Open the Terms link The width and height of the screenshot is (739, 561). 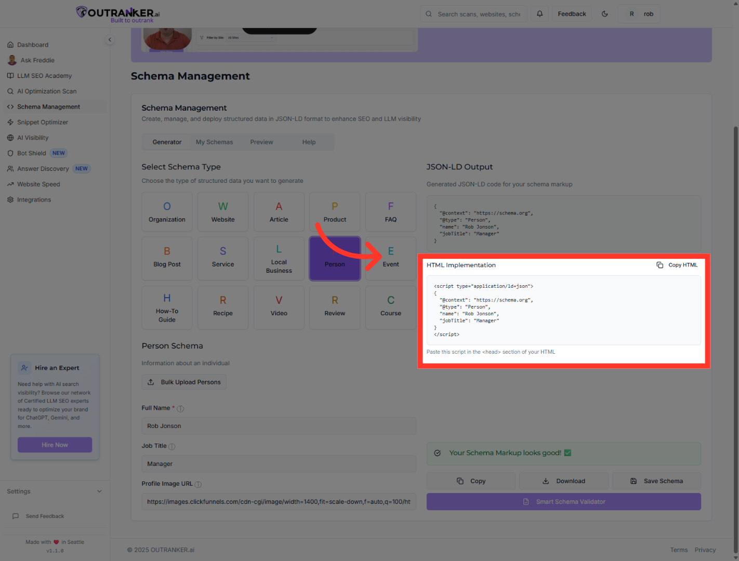(679, 550)
